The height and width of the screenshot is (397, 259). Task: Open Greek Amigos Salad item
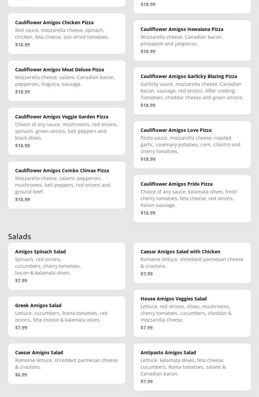pos(67,317)
